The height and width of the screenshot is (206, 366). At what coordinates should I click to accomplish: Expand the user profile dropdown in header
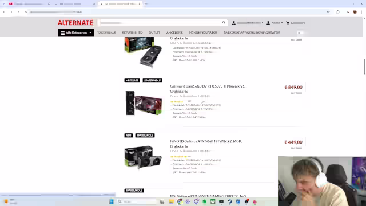(248, 23)
